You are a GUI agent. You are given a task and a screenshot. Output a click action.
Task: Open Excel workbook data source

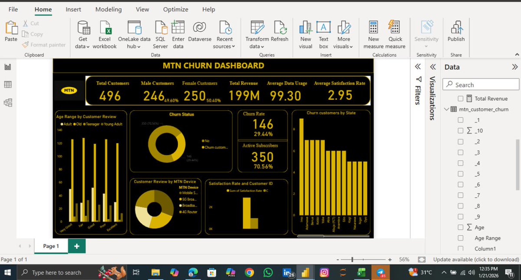click(105, 35)
